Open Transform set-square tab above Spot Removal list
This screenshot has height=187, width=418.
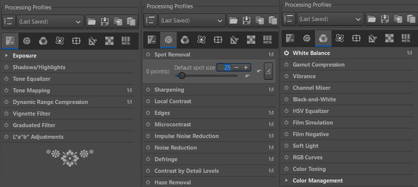234,40
